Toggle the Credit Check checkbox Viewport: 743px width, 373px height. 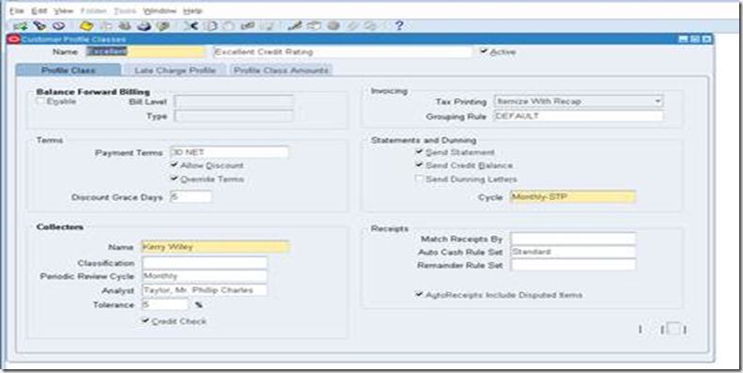click(x=146, y=321)
